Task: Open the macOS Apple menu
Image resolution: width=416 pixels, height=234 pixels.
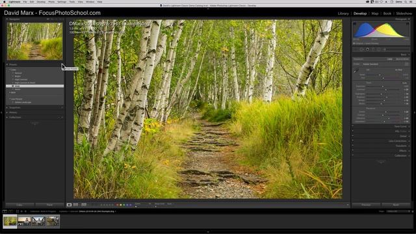Action: click(x=5, y=2)
